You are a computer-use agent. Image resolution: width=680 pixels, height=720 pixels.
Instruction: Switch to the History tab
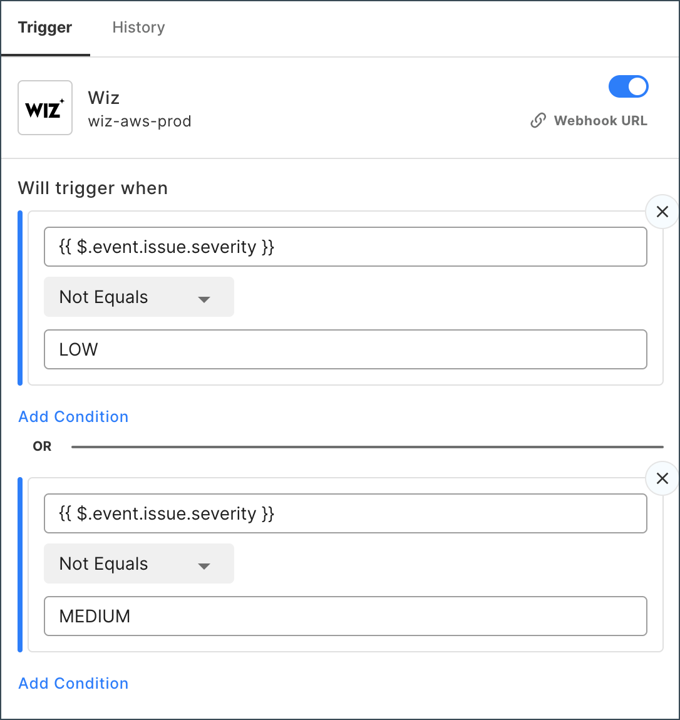click(x=138, y=28)
